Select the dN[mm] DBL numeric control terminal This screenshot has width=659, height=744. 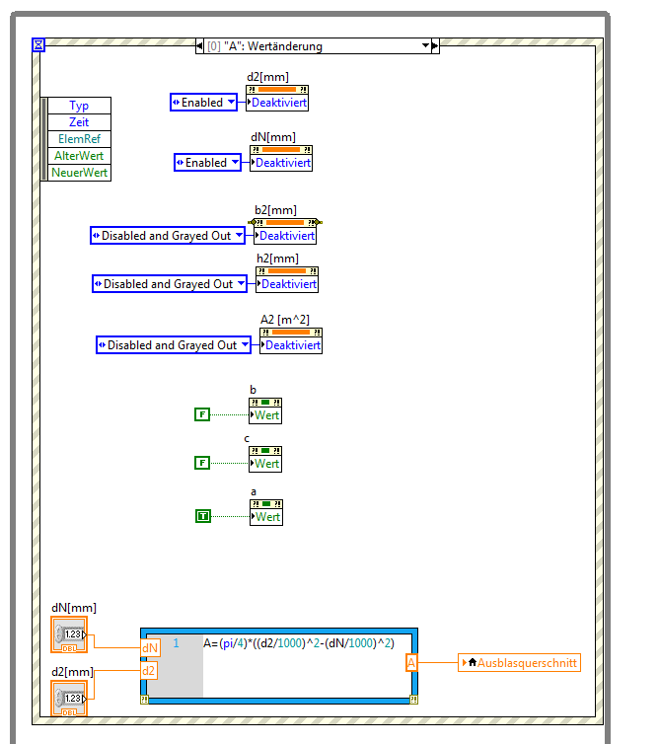point(69,634)
